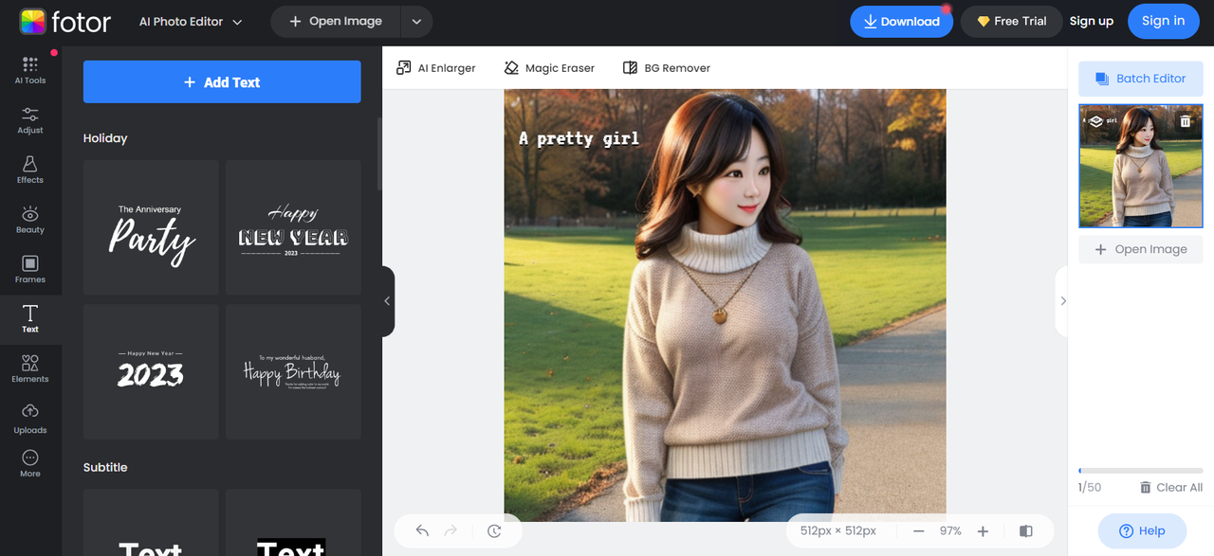The height and width of the screenshot is (556, 1214).
Task: Launch the BG Remover tool
Action: point(666,68)
